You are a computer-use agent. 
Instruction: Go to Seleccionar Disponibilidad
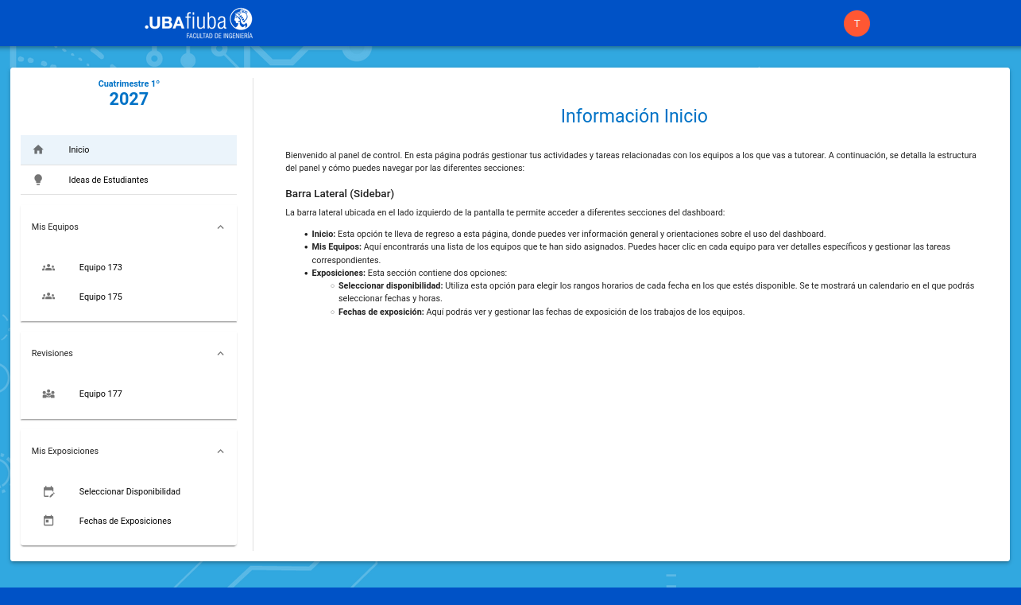pos(130,491)
